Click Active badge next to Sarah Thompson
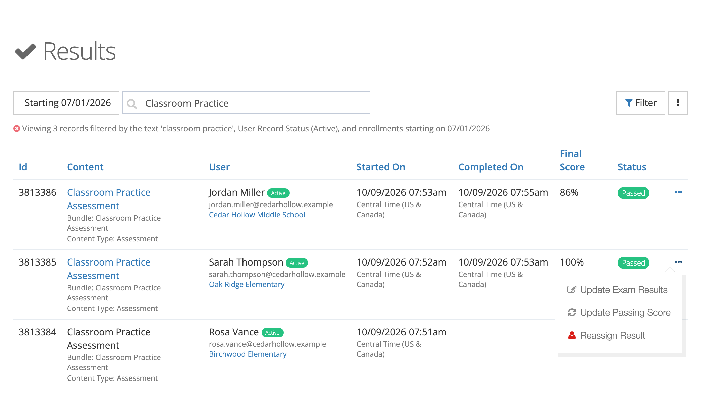The height and width of the screenshot is (409, 701). (x=296, y=263)
